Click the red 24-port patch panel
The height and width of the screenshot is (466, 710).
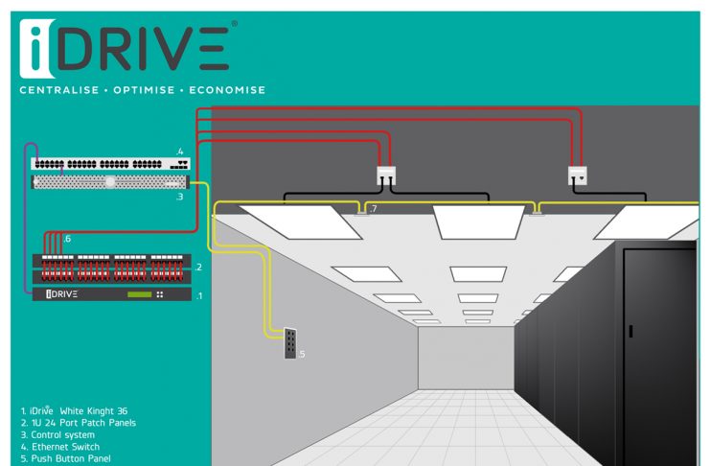pyautogui.click(x=112, y=268)
